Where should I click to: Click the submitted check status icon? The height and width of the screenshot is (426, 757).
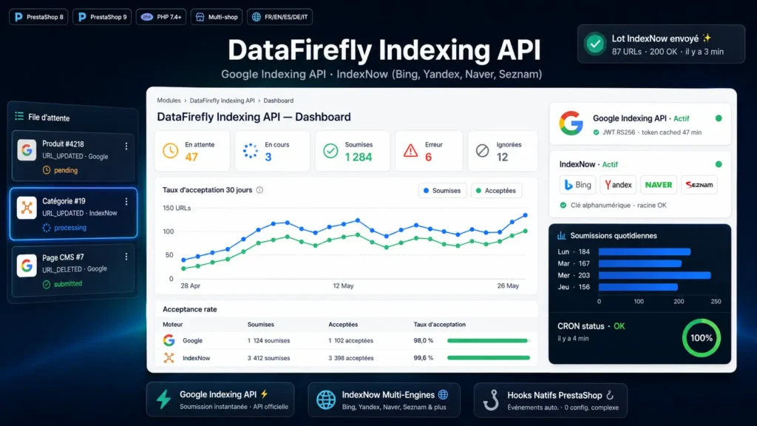pos(47,284)
